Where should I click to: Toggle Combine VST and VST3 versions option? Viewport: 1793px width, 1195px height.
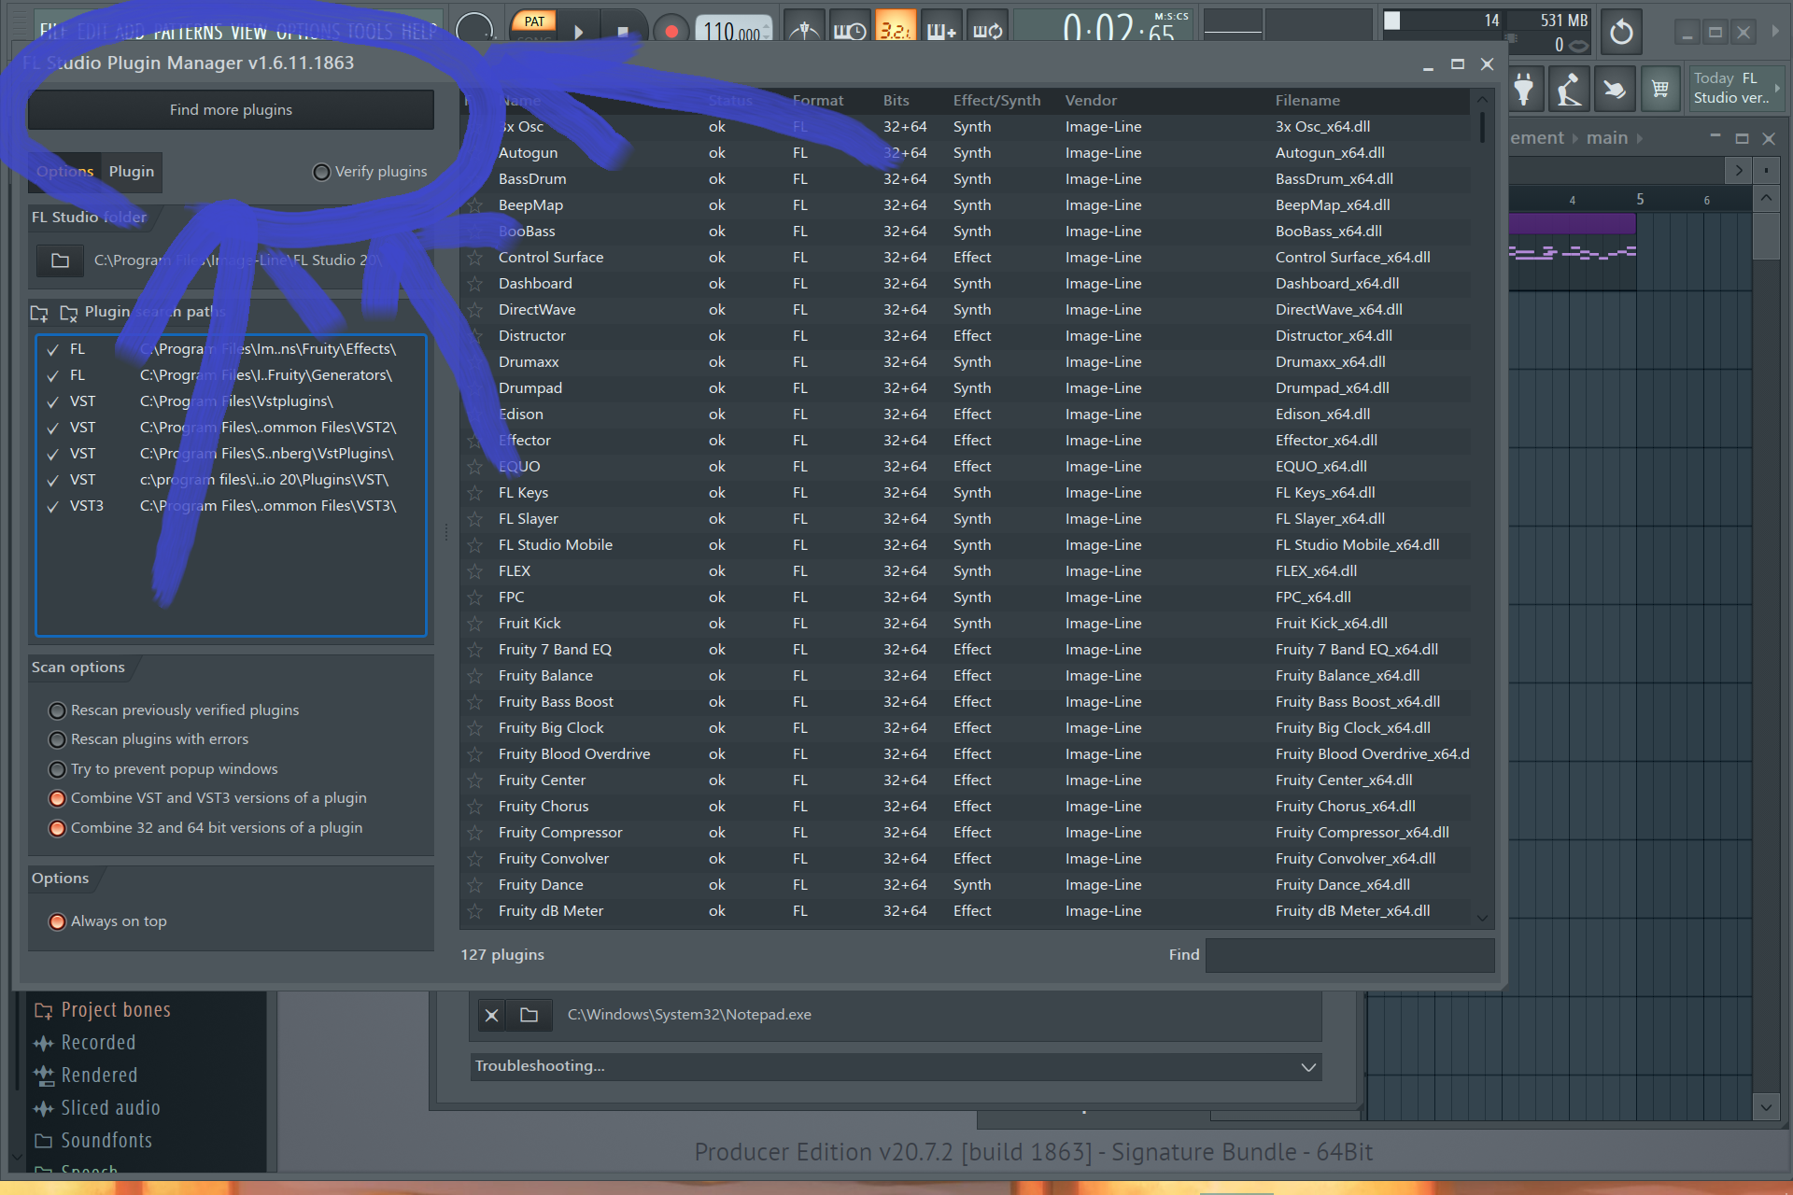point(58,798)
